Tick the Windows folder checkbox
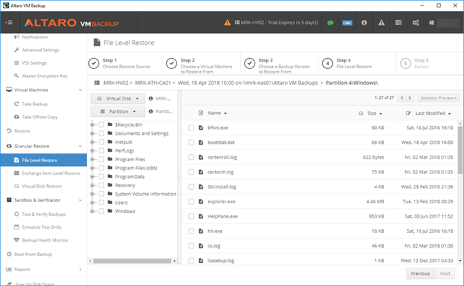 click(x=101, y=211)
